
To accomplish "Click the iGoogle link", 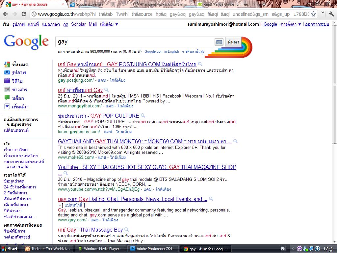I will point(270,24).
